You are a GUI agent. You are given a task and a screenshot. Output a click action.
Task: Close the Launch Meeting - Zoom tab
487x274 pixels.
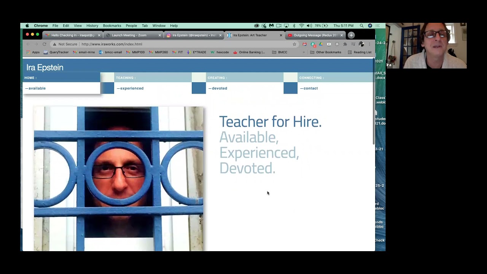[x=160, y=35]
